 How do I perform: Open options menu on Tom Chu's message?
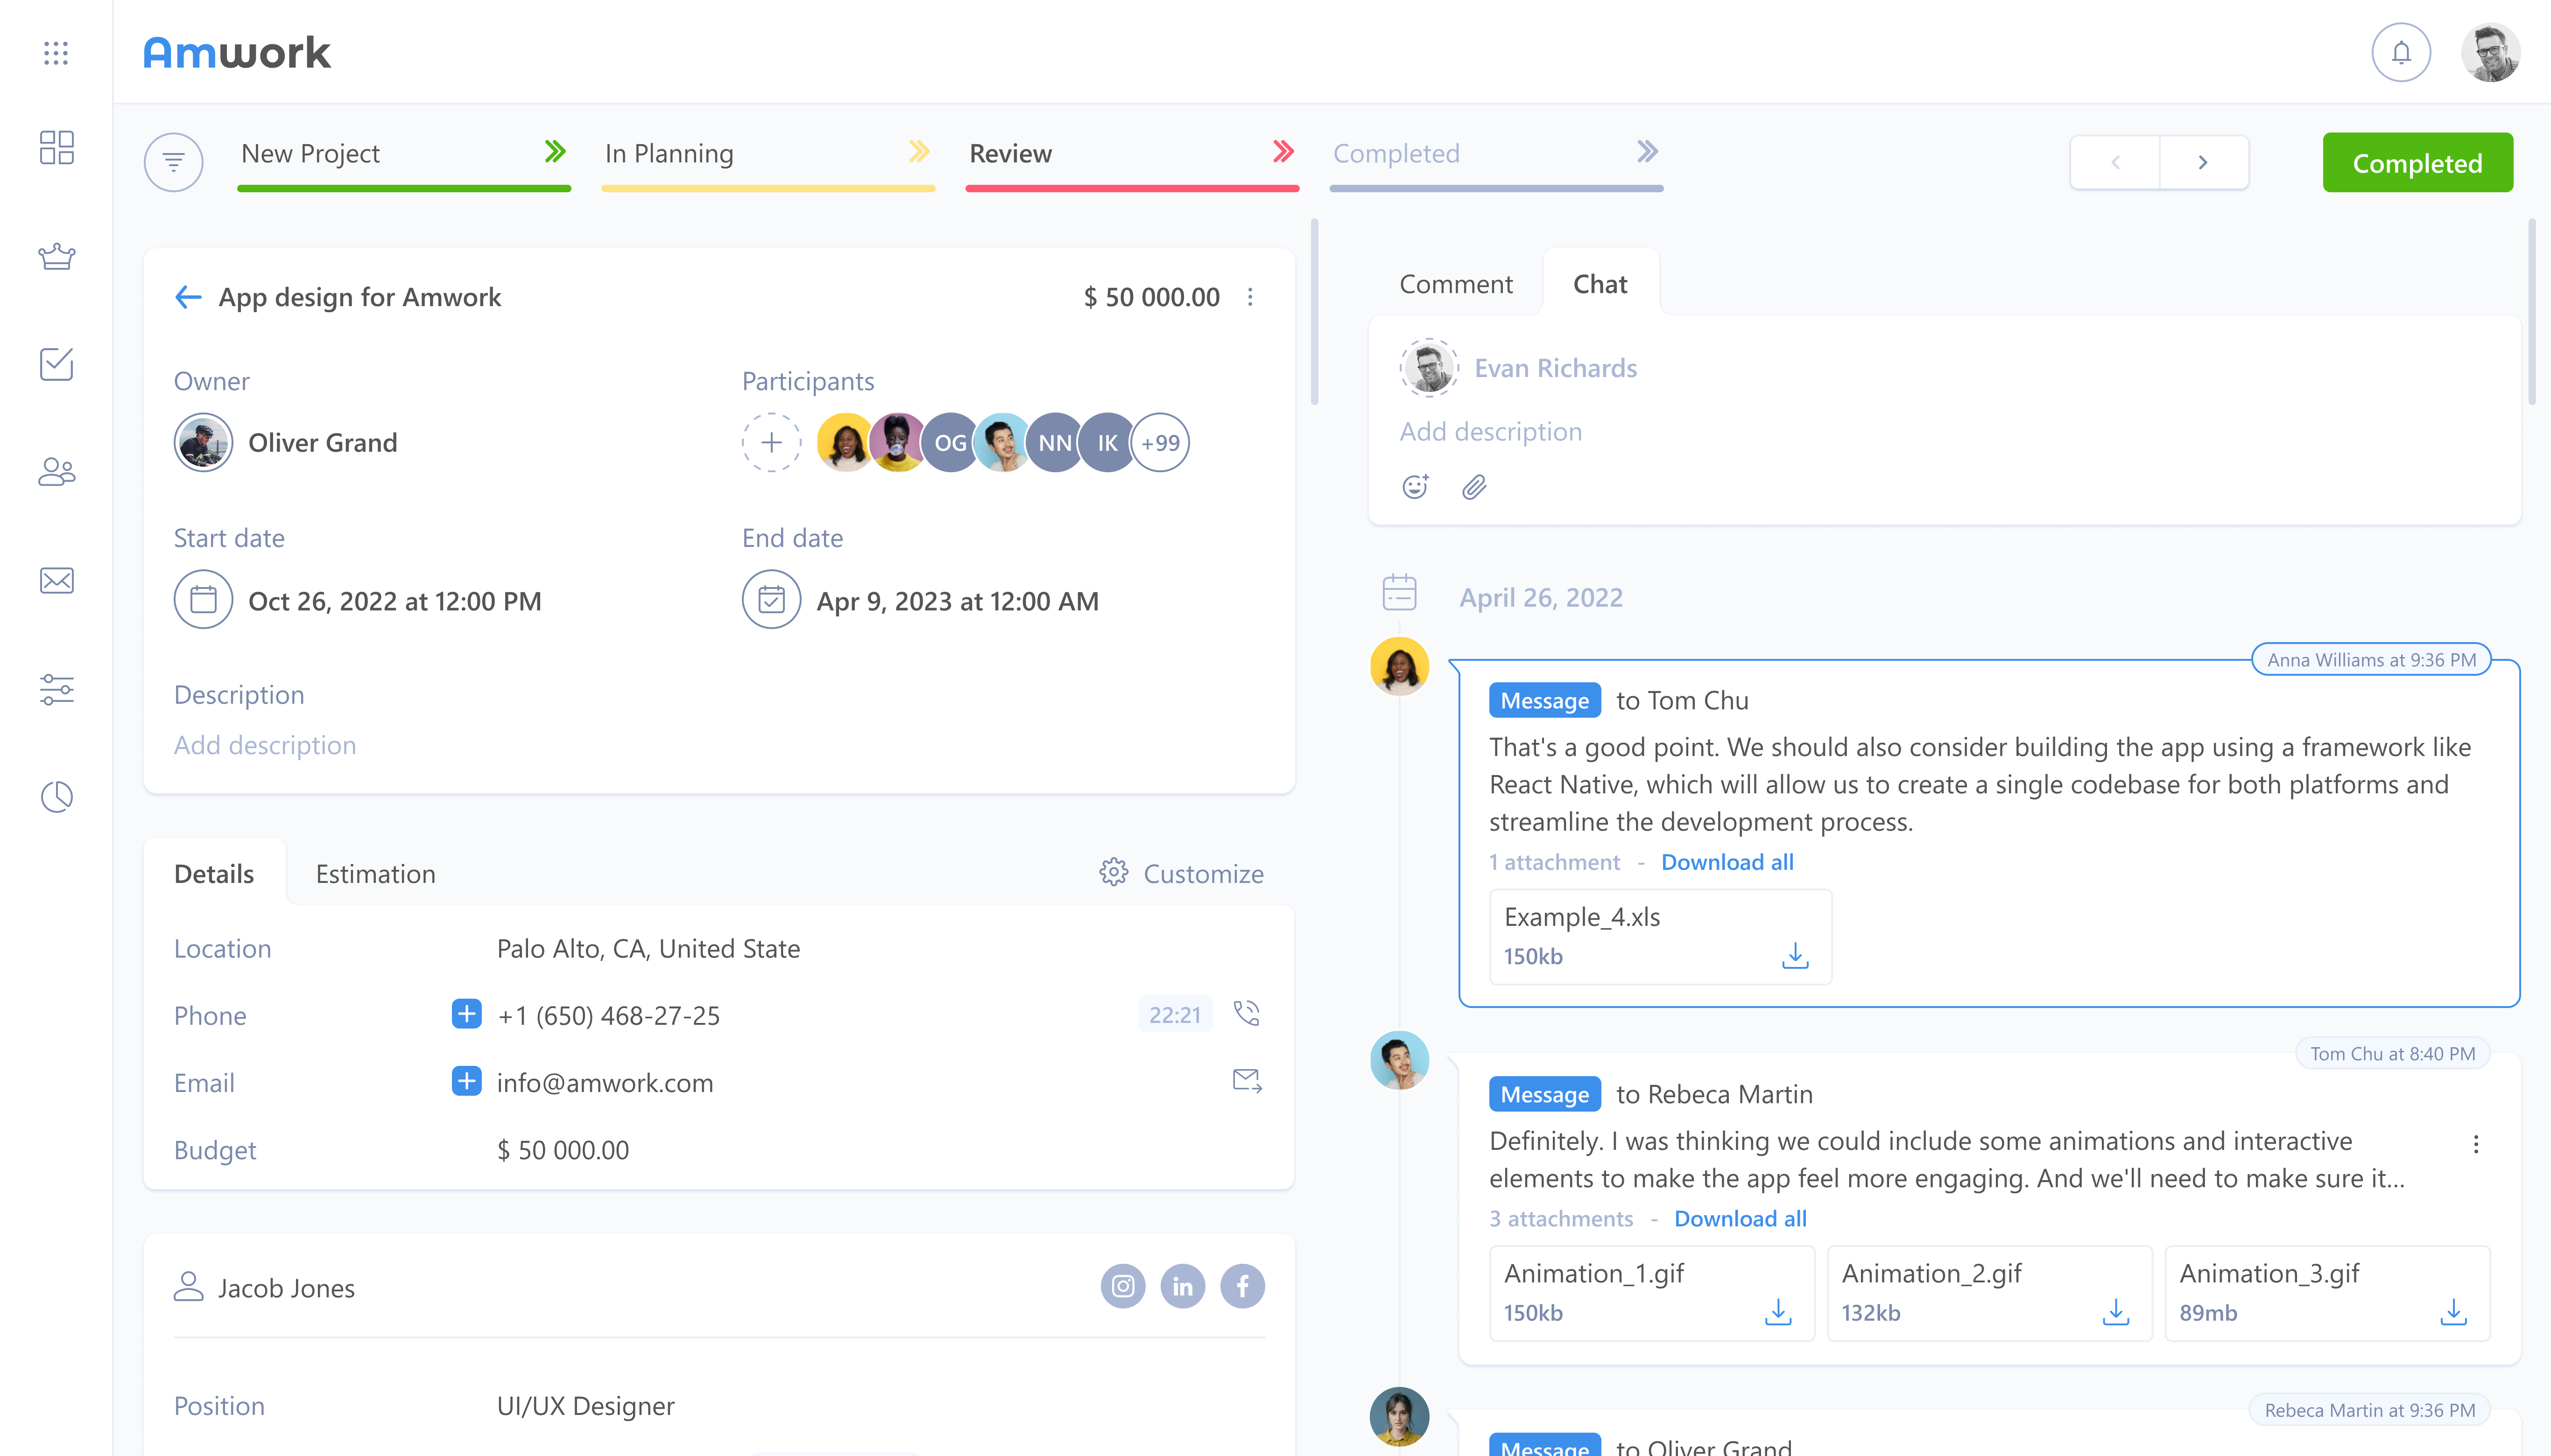(2476, 1144)
